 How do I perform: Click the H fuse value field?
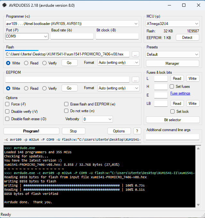(x=161, y=87)
